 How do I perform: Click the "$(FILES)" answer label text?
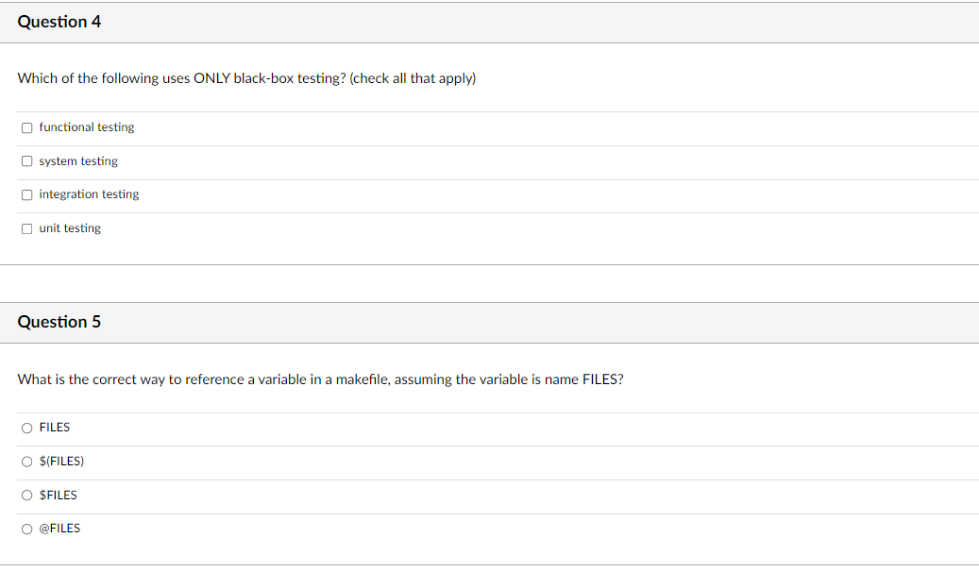(x=61, y=462)
